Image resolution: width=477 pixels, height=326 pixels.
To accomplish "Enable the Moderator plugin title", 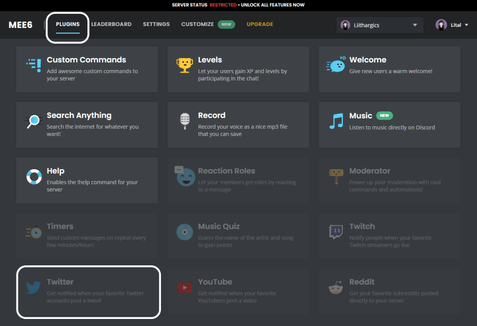I will pos(370,171).
